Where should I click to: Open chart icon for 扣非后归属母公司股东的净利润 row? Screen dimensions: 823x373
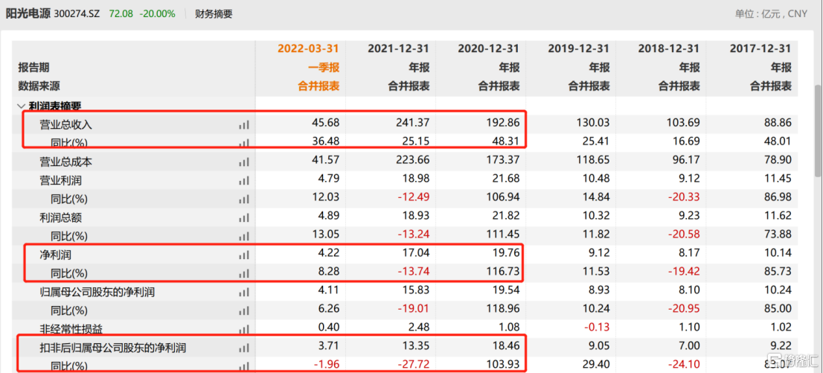pyautogui.click(x=244, y=348)
